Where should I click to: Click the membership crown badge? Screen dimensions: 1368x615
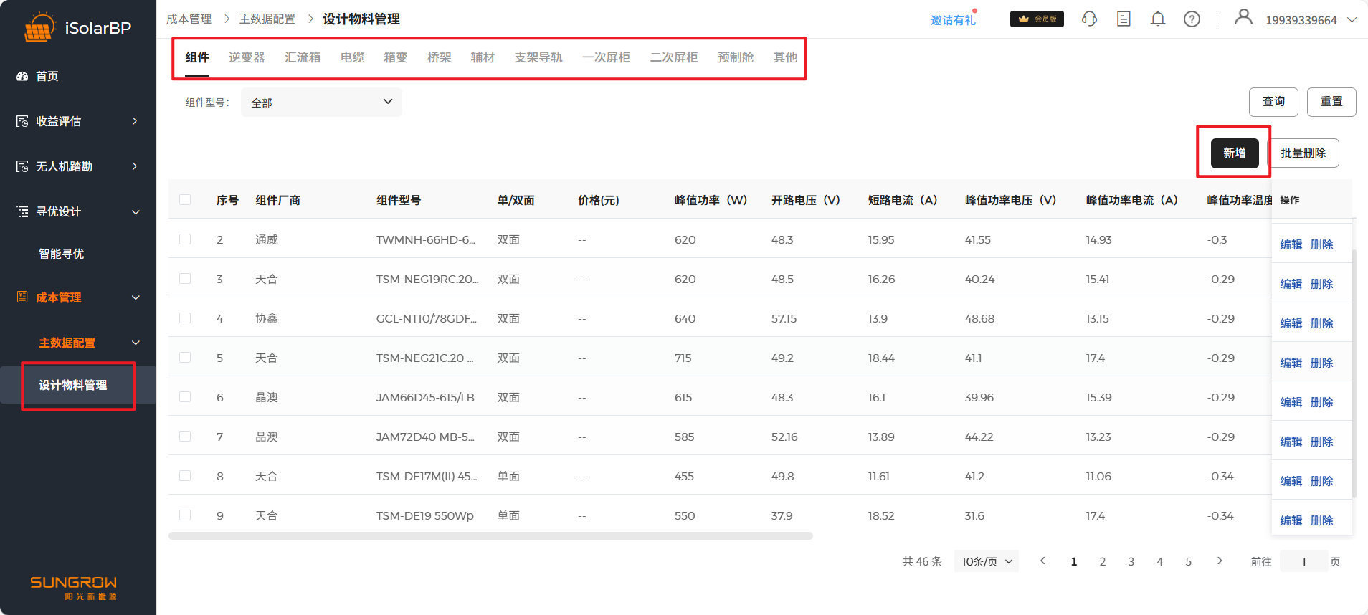(1036, 19)
